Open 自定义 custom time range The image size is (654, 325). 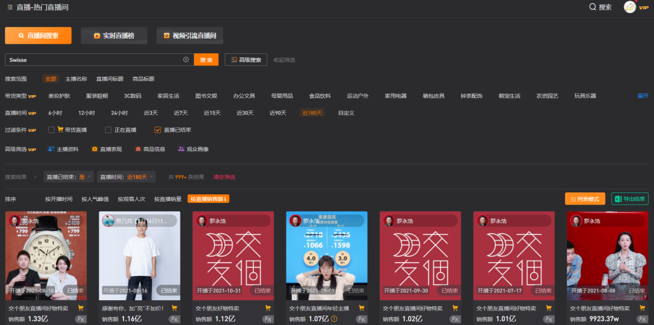(346, 113)
